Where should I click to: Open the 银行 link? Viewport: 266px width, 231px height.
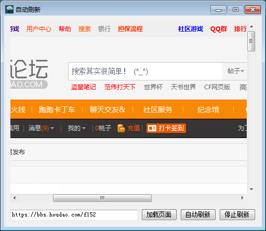click(x=104, y=29)
